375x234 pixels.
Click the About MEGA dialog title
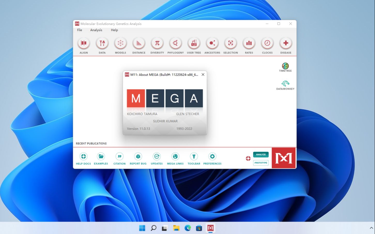click(x=164, y=75)
